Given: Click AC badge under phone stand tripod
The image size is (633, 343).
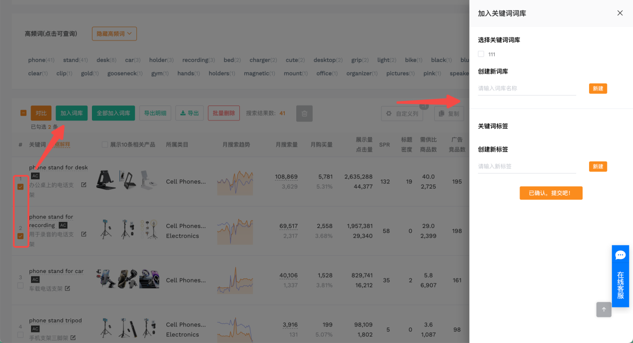Looking at the screenshot, I should point(35,329).
